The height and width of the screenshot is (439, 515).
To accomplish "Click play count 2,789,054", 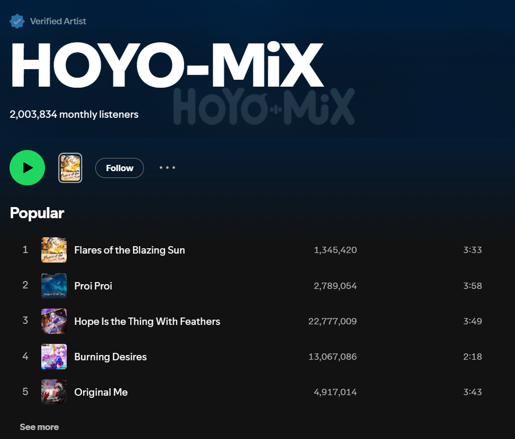I will [336, 286].
